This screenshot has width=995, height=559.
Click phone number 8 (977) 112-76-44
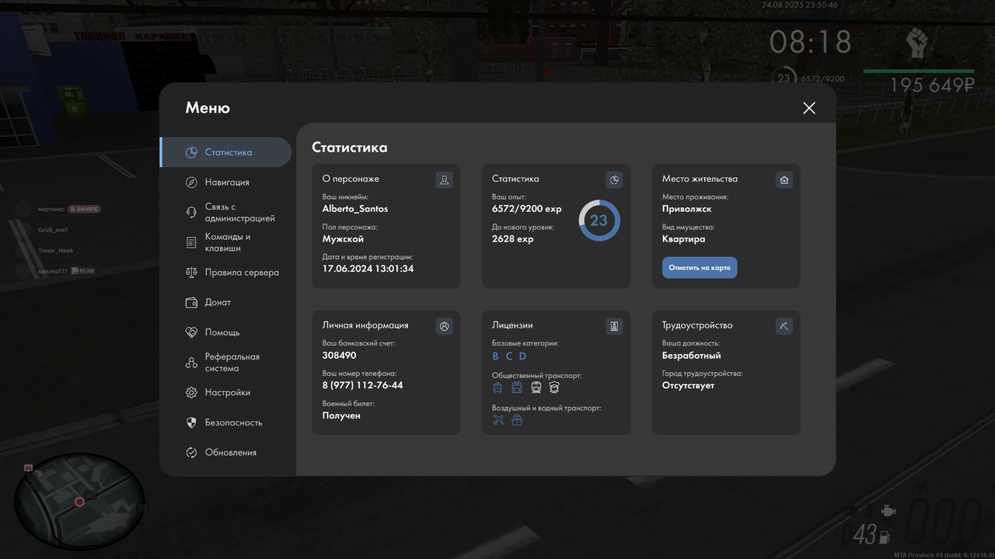pos(362,385)
